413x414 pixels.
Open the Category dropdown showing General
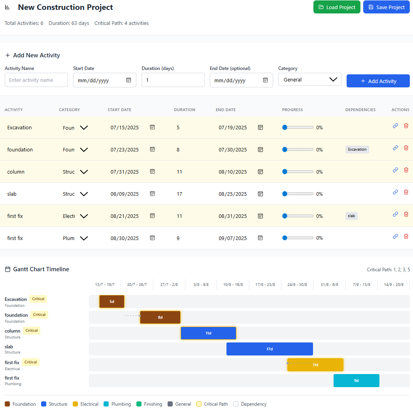coord(309,79)
